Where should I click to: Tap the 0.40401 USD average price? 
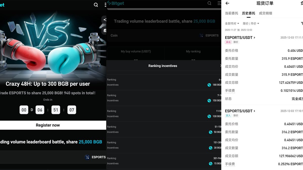293,67
